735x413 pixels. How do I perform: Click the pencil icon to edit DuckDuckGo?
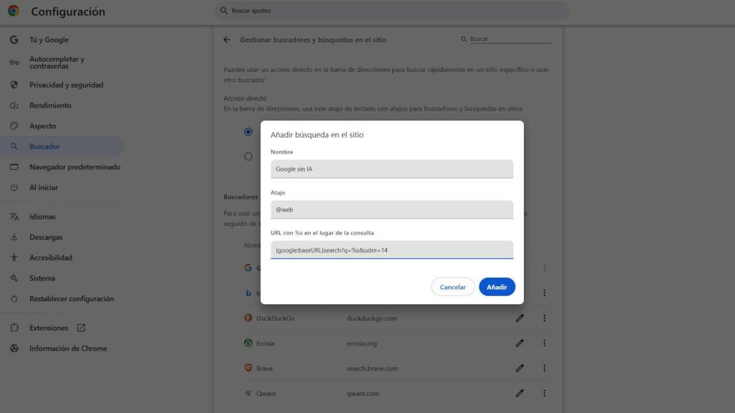pos(519,318)
